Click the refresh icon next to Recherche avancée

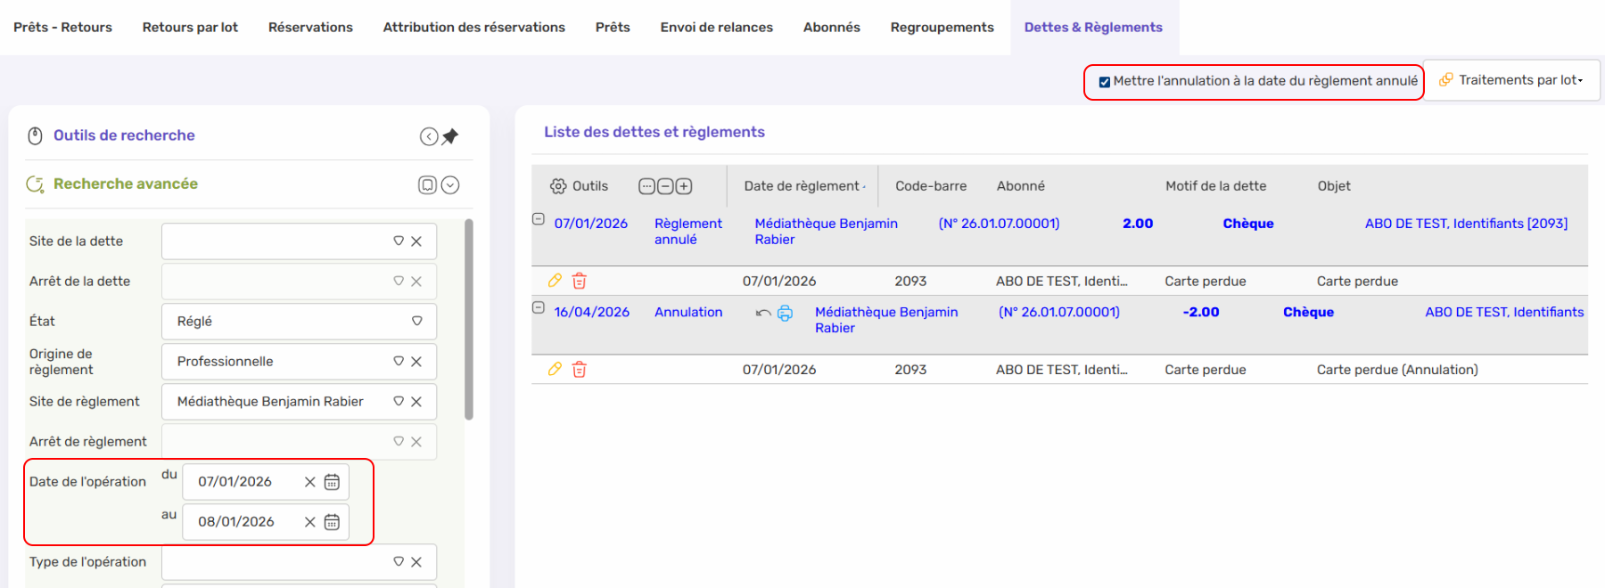coord(36,184)
